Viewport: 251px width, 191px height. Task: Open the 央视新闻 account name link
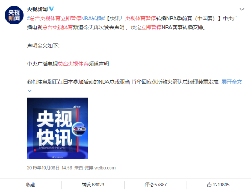pos(37,9)
